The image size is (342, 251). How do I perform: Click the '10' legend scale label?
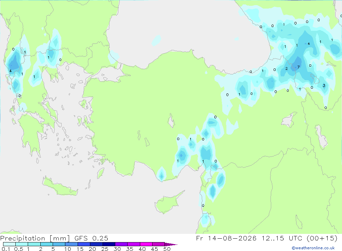tap(68, 249)
